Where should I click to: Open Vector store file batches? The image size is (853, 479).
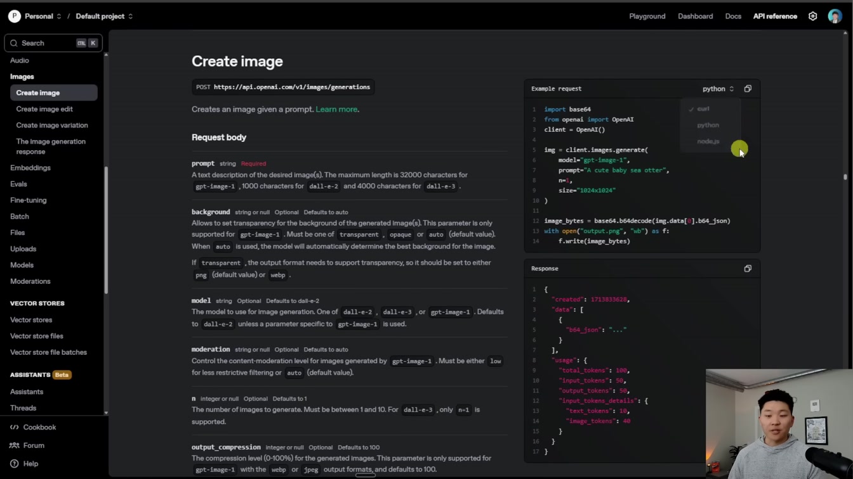[48, 352]
